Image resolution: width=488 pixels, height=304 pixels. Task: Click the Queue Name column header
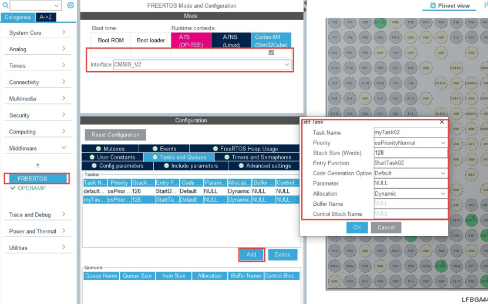[x=101, y=276]
